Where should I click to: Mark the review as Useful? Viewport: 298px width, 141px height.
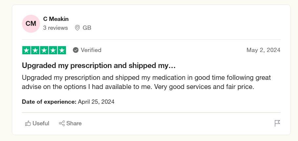coord(37,123)
